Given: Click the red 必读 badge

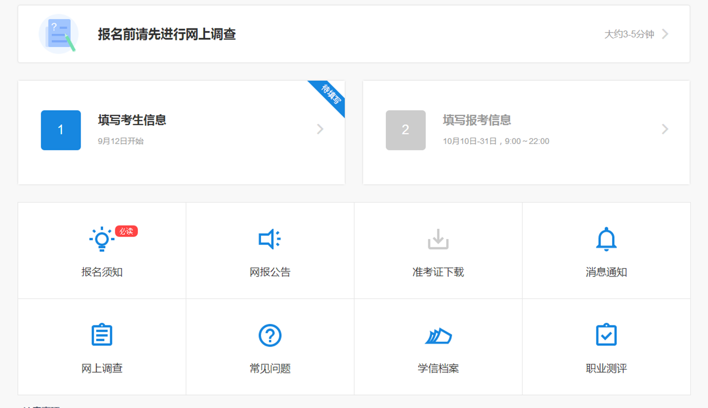Looking at the screenshot, I should [126, 231].
